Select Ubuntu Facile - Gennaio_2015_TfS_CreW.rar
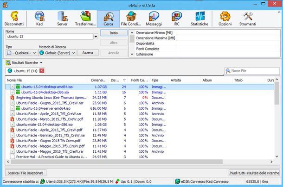283x187 pixels. coord(140,135)
